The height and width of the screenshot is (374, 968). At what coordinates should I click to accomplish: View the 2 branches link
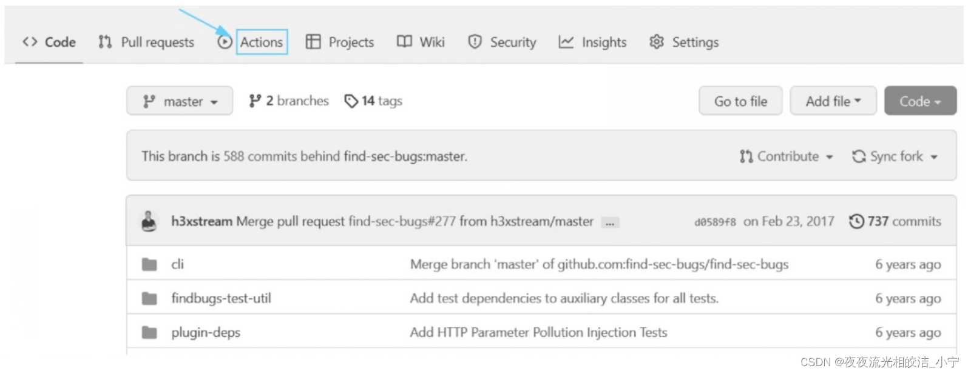[x=289, y=101]
